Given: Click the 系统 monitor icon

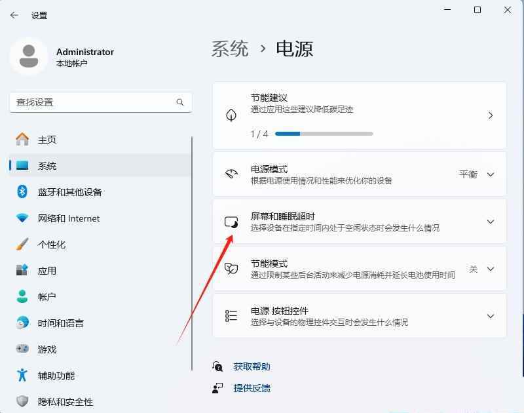Looking at the screenshot, I should (22, 165).
